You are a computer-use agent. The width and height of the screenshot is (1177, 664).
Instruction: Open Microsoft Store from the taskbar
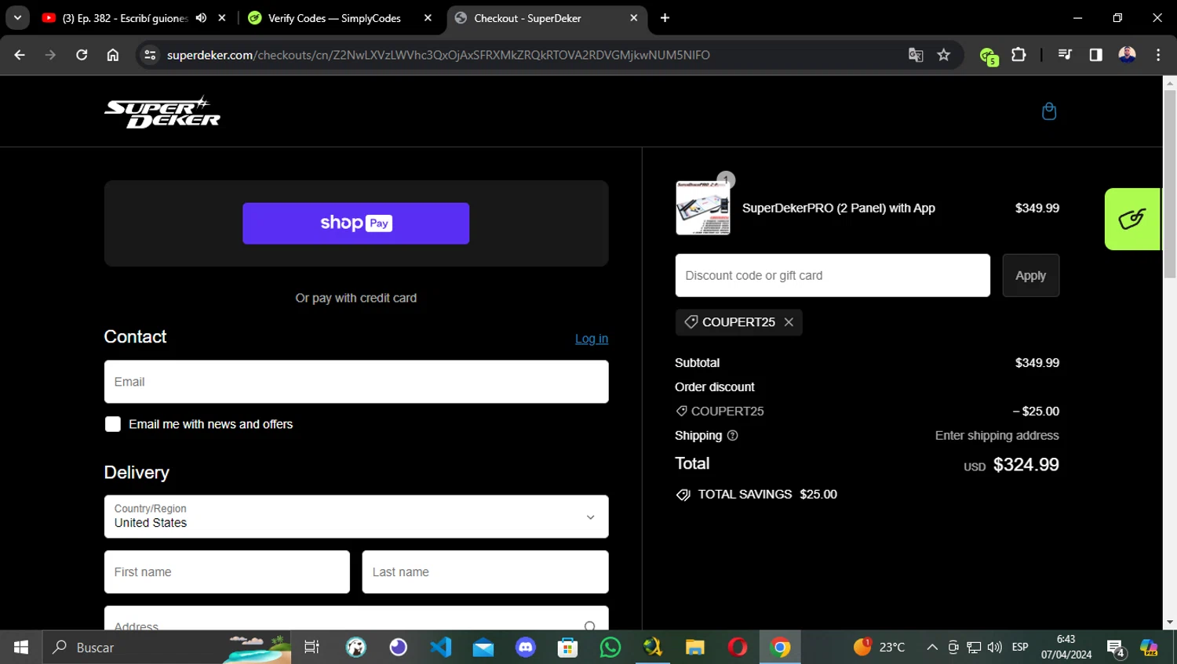click(x=568, y=648)
